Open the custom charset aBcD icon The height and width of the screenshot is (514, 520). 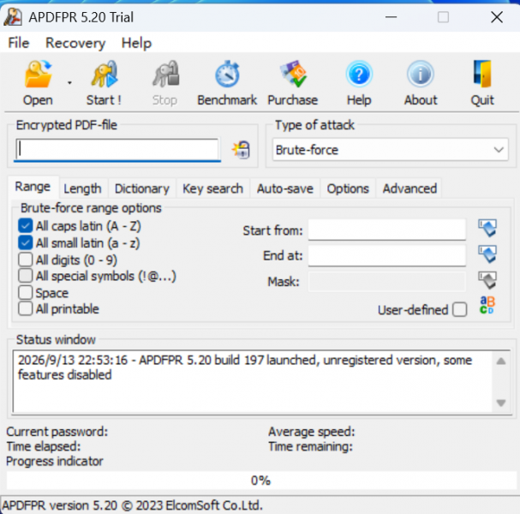pyautogui.click(x=487, y=306)
